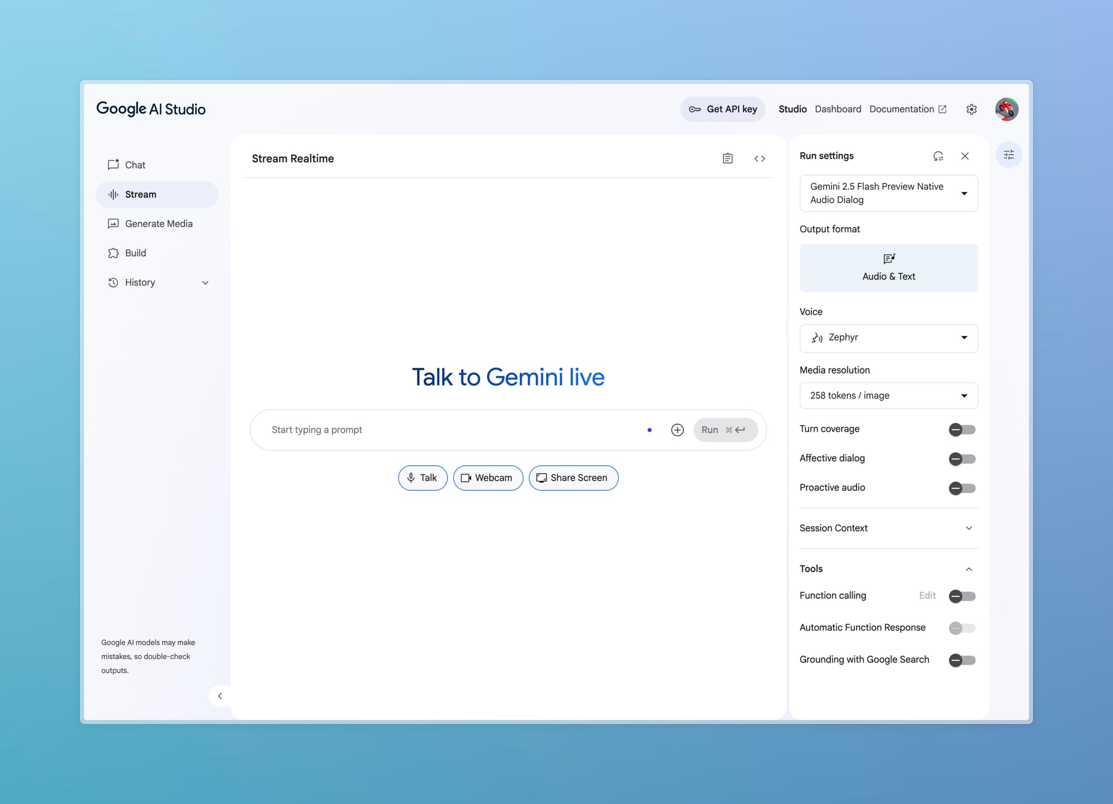This screenshot has height=804, width=1113.
Task: Click the plus icon to attach media
Action: [677, 430]
